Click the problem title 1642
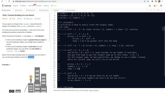This screenshot has width=165, height=93. click(18, 15)
